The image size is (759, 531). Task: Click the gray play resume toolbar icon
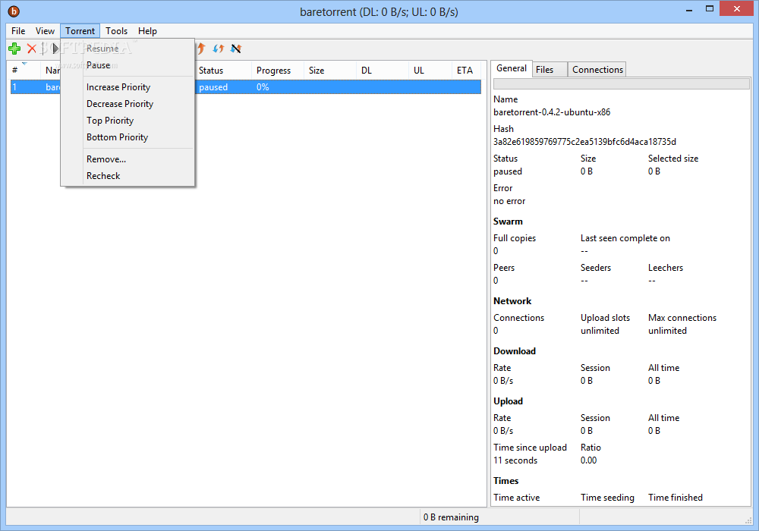click(55, 49)
